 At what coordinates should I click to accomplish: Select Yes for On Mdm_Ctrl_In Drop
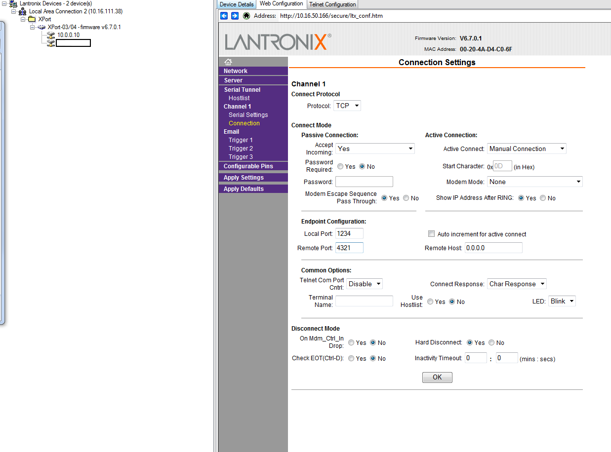tap(351, 342)
